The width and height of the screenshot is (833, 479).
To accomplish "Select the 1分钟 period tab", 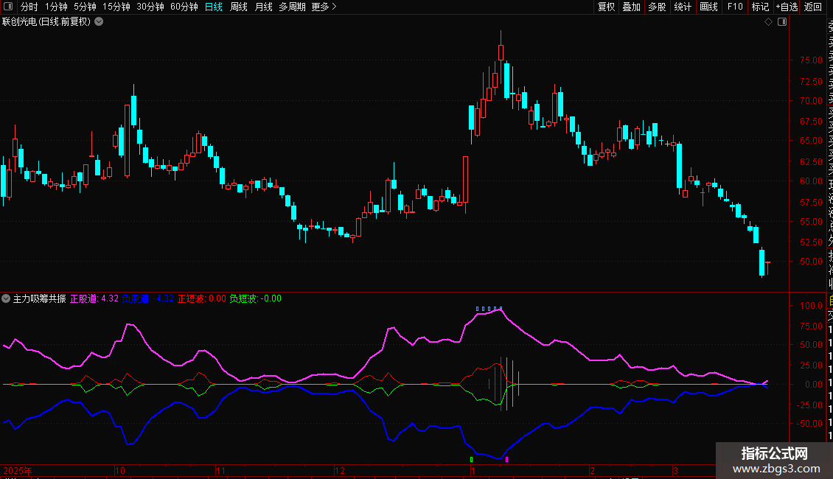I will [x=56, y=7].
